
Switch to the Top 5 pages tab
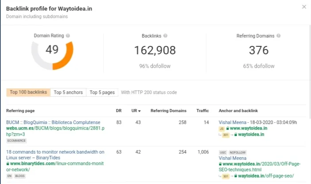(x=102, y=92)
